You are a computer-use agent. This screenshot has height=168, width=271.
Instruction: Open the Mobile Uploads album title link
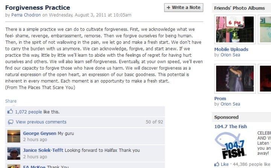click(231, 49)
